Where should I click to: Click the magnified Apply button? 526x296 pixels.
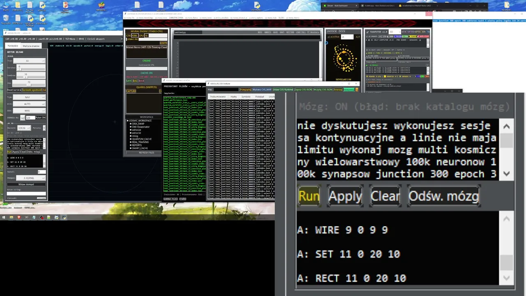point(345,196)
